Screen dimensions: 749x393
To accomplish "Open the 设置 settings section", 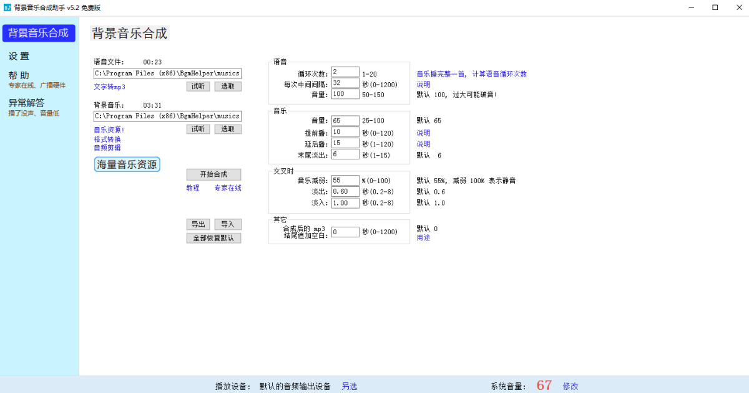I will click(x=19, y=55).
